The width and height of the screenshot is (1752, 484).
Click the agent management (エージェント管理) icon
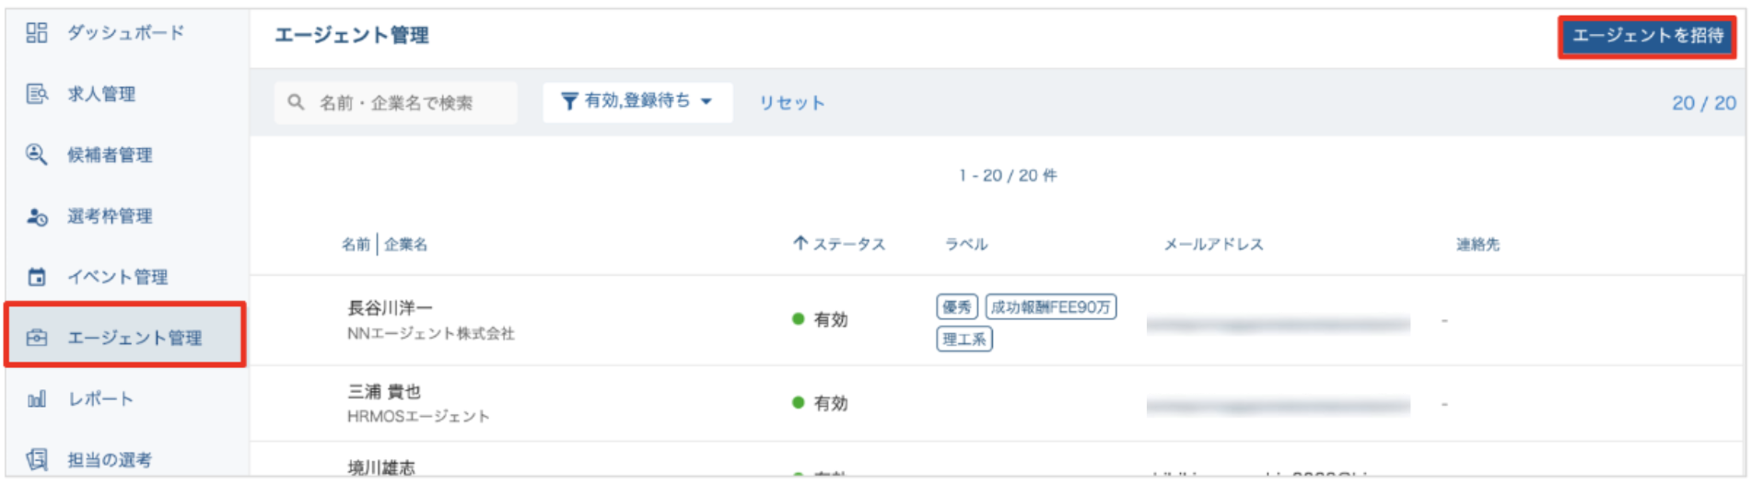pos(37,338)
